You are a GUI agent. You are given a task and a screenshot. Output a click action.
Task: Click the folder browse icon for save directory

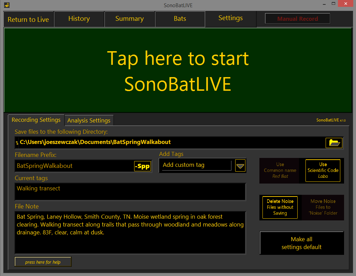coord(334,143)
